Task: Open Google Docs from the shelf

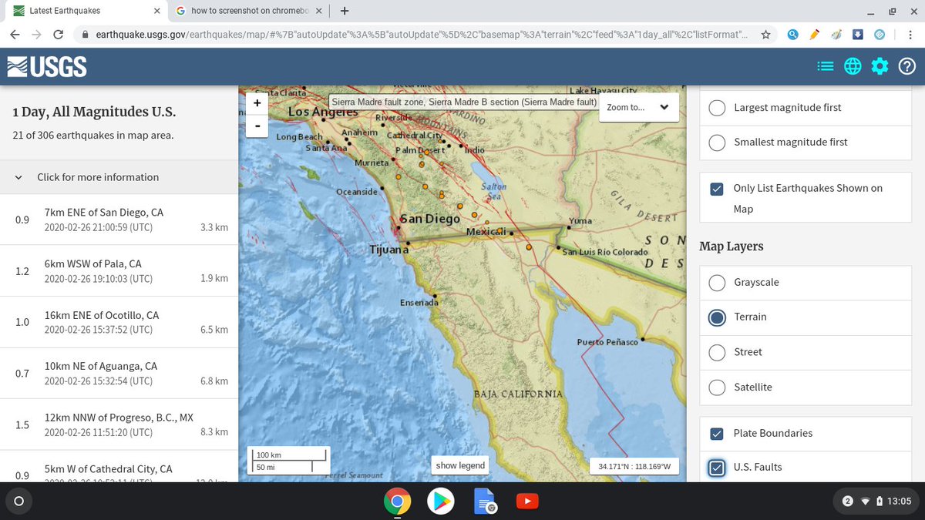Action: pyautogui.click(x=484, y=502)
